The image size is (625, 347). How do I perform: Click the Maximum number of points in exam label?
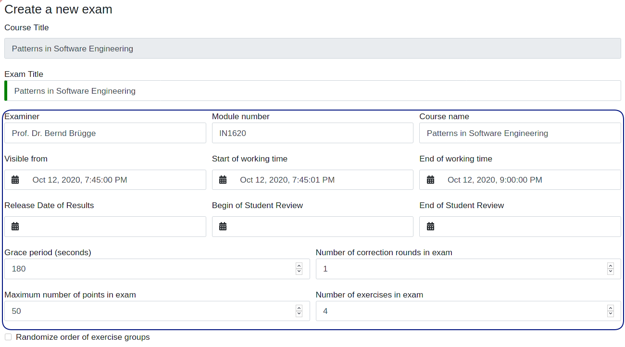(70, 295)
